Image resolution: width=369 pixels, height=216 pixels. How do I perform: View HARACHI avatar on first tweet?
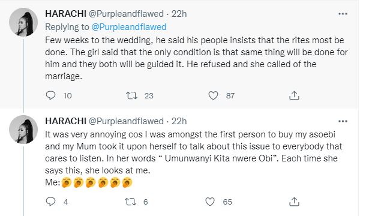coord(23,22)
